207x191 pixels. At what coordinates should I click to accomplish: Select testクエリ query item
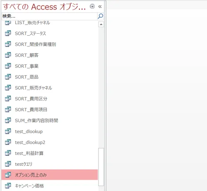pos(50,164)
